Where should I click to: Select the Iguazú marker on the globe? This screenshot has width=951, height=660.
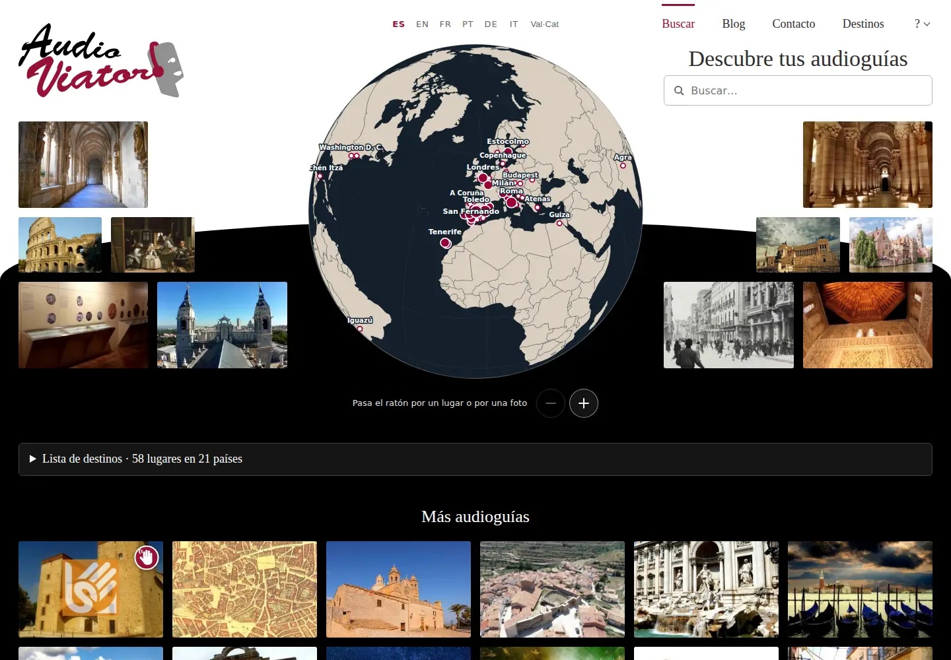(x=360, y=329)
